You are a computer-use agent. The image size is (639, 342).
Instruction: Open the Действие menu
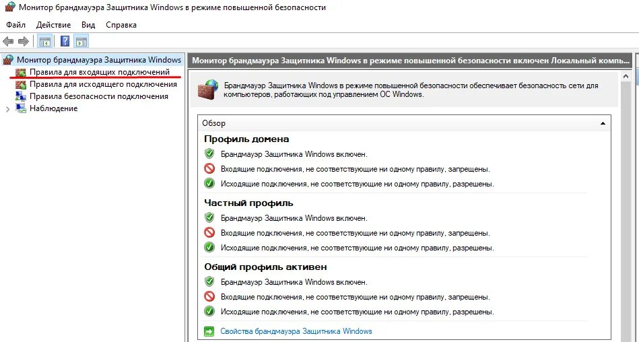click(53, 25)
